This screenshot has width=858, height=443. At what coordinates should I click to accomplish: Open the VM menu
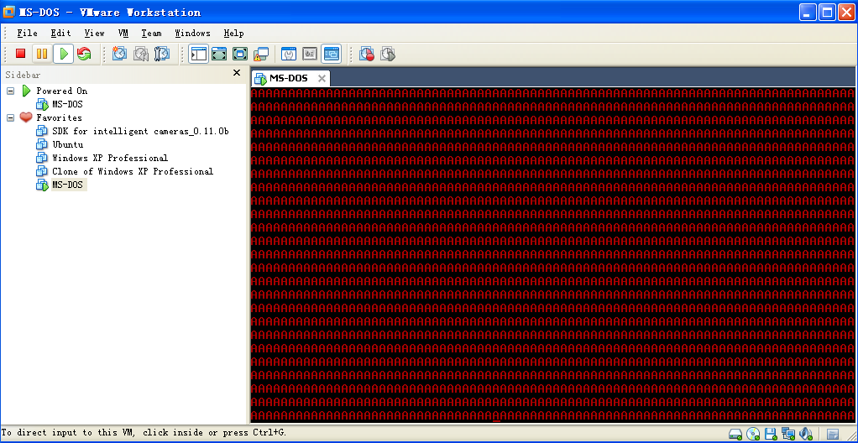tap(123, 34)
